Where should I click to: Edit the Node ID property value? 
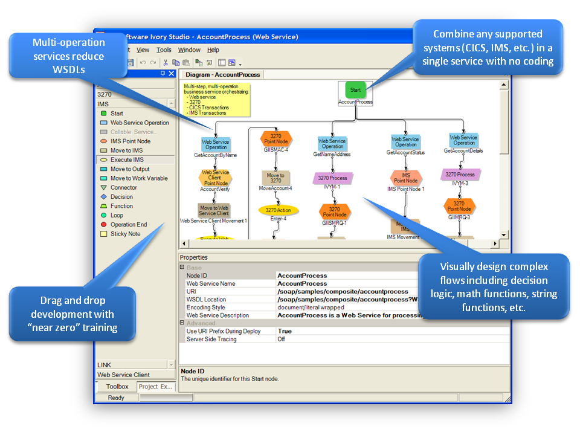[x=348, y=275]
